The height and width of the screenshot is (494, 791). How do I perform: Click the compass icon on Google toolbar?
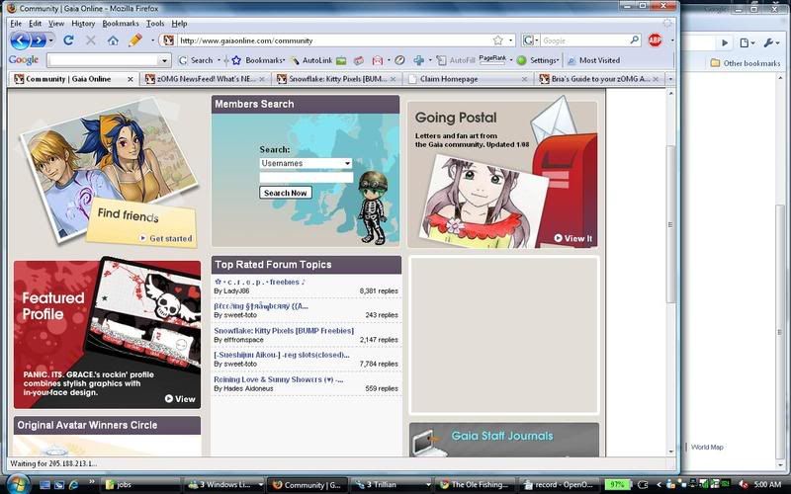[399, 60]
